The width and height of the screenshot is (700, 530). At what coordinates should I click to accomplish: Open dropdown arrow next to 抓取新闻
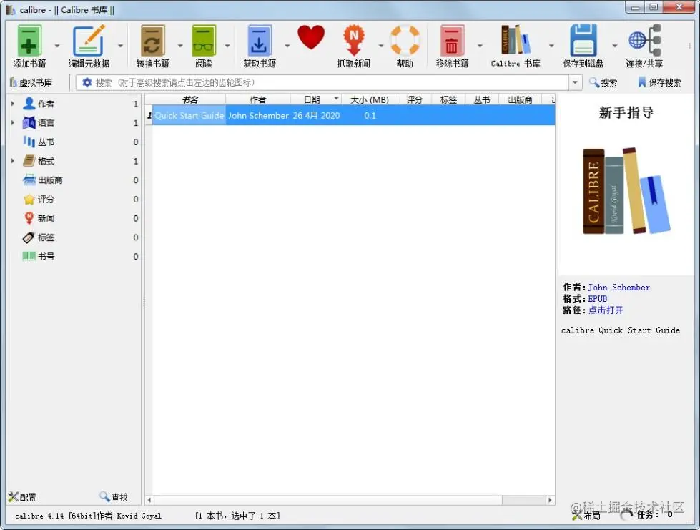(x=381, y=46)
